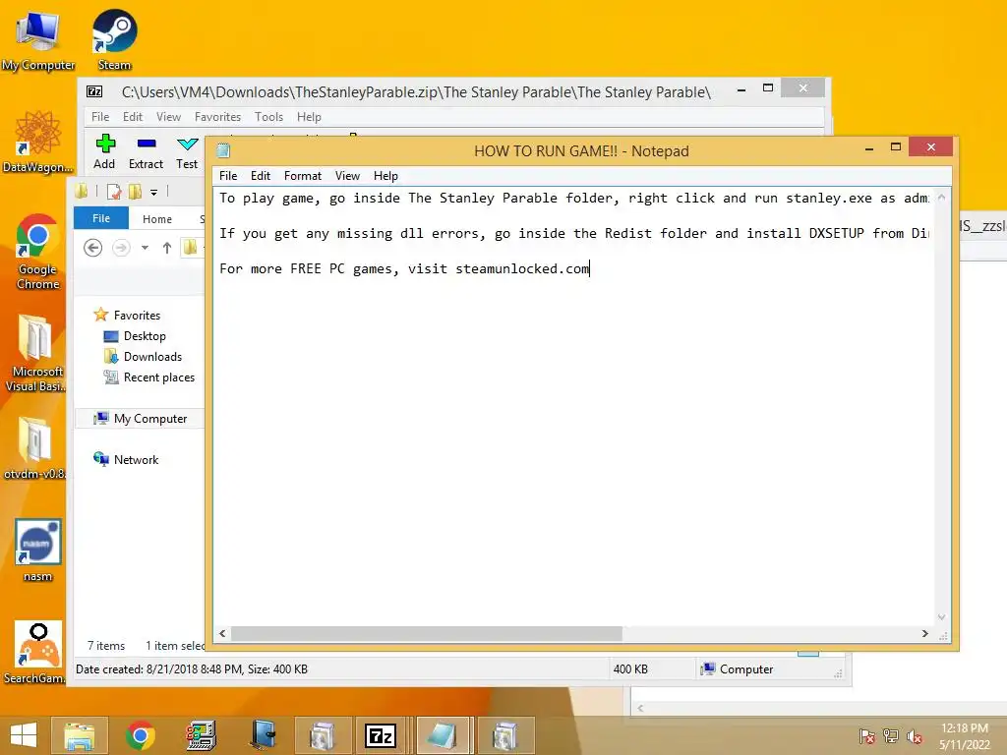Open 7-Zip Favorites menu

(217, 117)
